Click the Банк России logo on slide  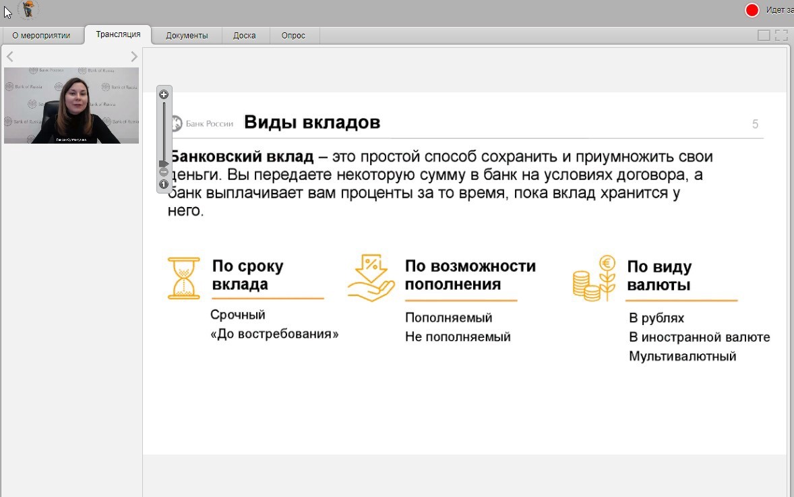click(x=201, y=123)
